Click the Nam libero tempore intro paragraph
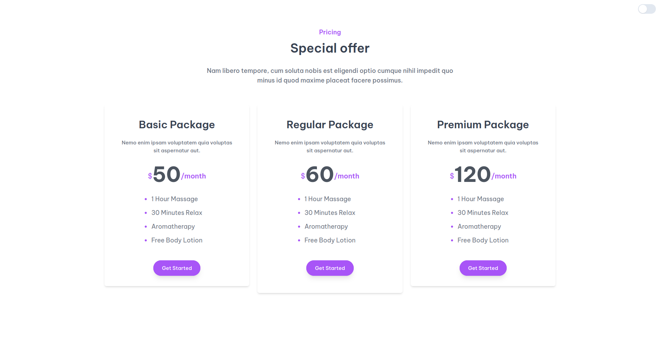Image resolution: width=660 pixels, height=337 pixels. pyautogui.click(x=330, y=75)
